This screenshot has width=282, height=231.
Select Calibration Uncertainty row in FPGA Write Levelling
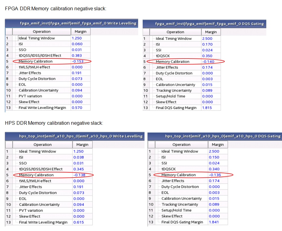48,90
